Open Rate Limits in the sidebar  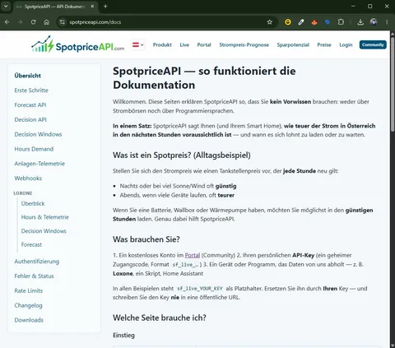pos(29,290)
